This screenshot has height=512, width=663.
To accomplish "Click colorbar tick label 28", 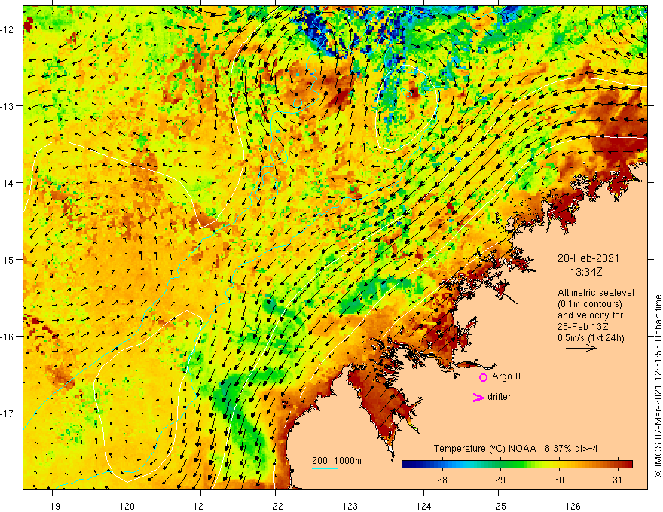I will click(442, 480).
